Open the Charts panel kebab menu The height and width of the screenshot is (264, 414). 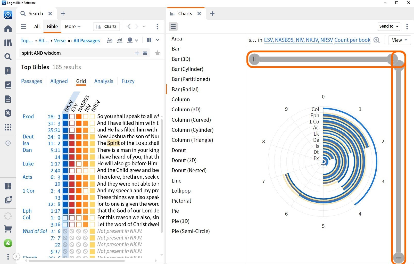click(x=407, y=26)
